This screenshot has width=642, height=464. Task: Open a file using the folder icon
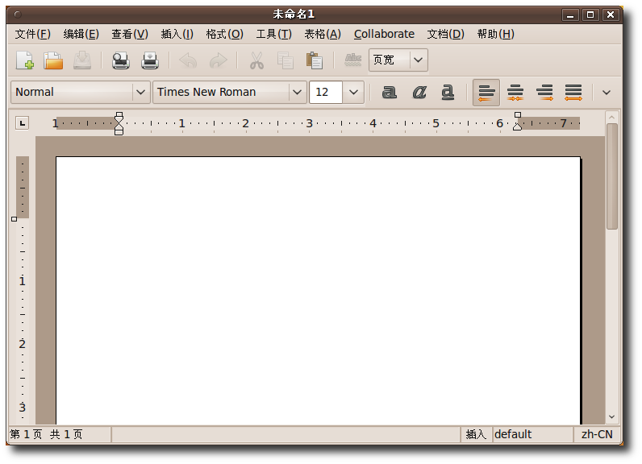(53, 60)
